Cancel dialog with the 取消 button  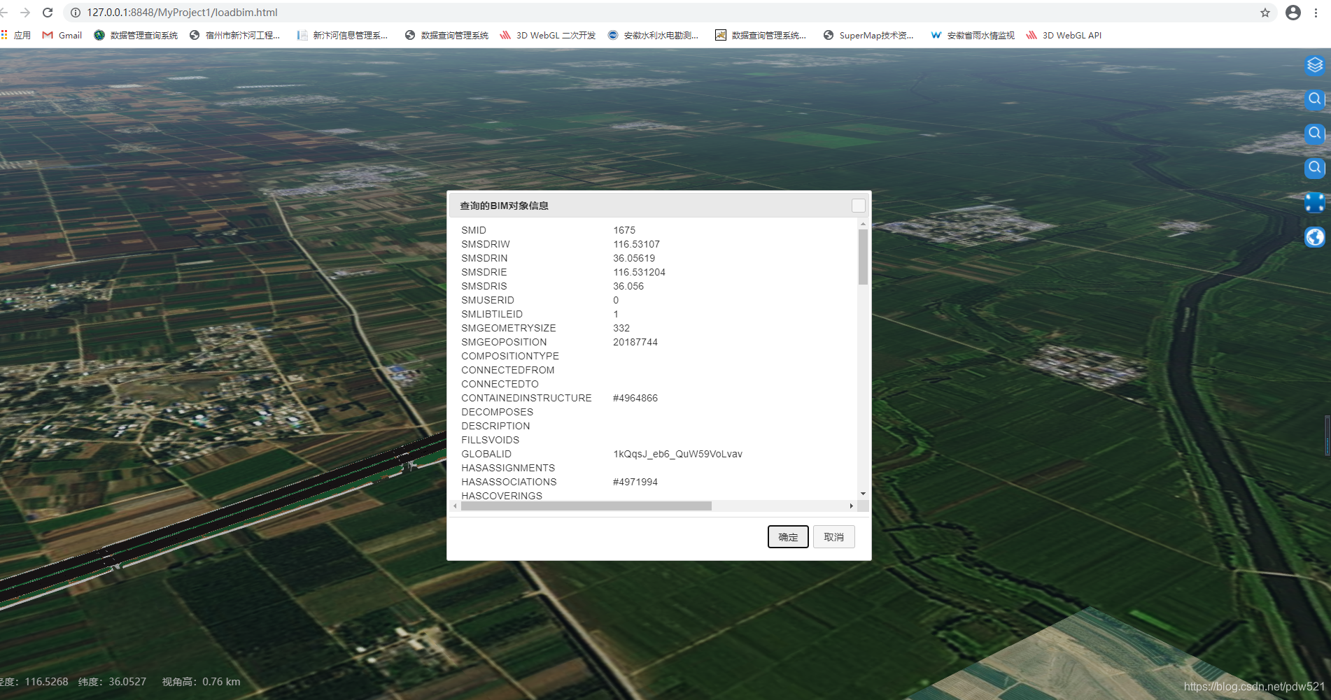point(833,537)
